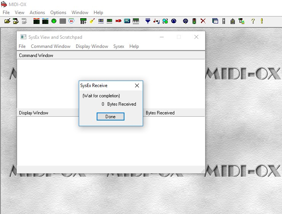The height and width of the screenshot is (214, 282).
Task: Click the birdcage icon in toolbar
Action: [233, 21]
